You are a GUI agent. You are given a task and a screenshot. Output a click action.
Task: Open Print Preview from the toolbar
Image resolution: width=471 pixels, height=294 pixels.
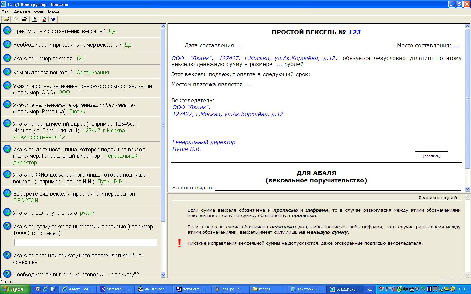(34, 19)
